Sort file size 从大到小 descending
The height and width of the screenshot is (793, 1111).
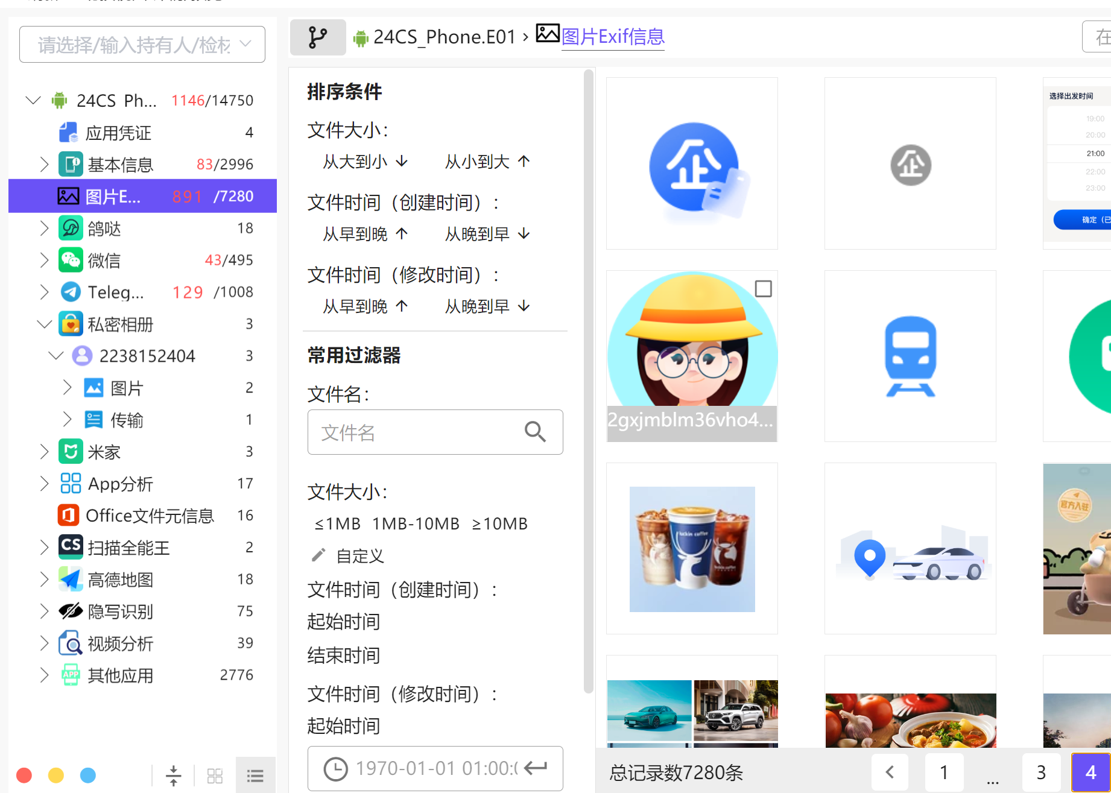[x=365, y=162]
